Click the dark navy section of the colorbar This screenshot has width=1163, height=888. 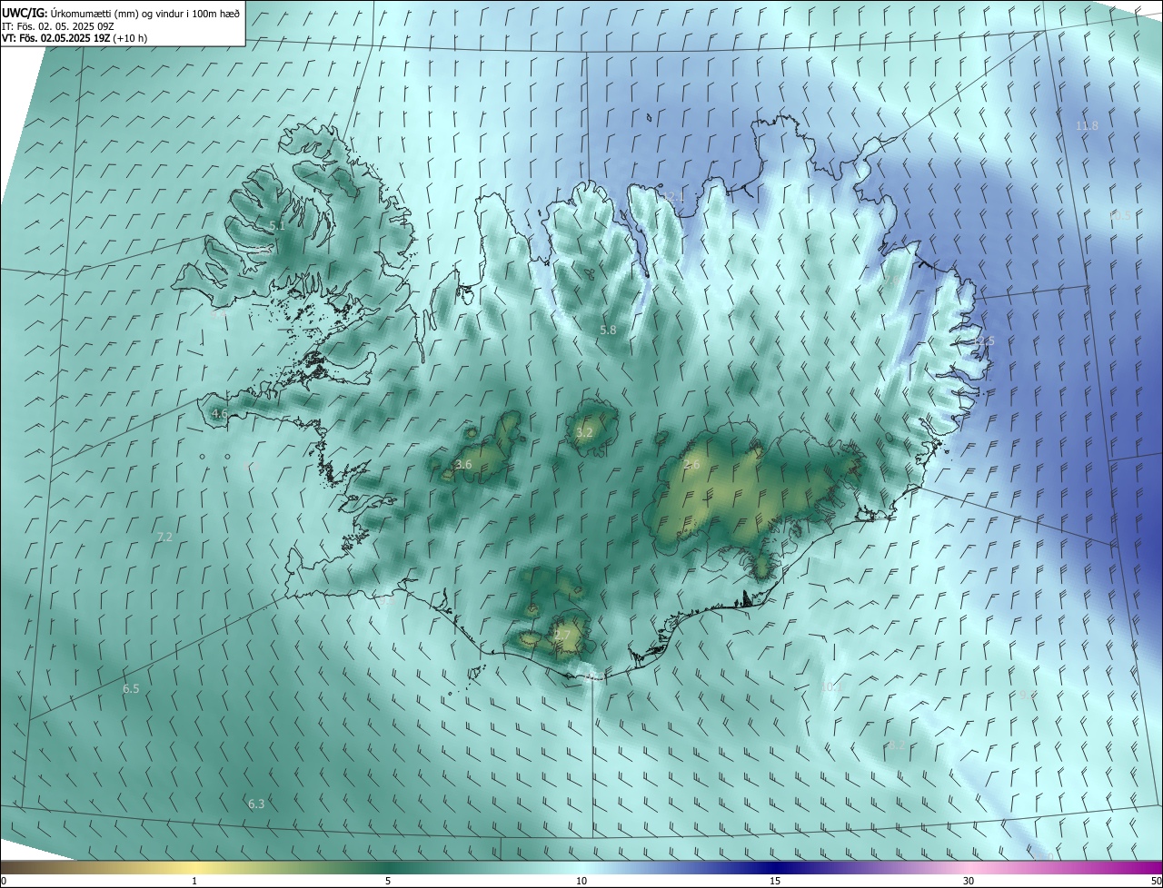point(775,867)
